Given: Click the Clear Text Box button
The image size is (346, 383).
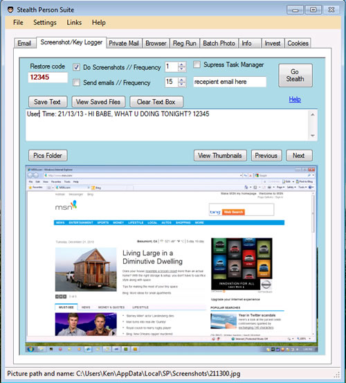Looking at the screenshot, I should tap(156, 102).
